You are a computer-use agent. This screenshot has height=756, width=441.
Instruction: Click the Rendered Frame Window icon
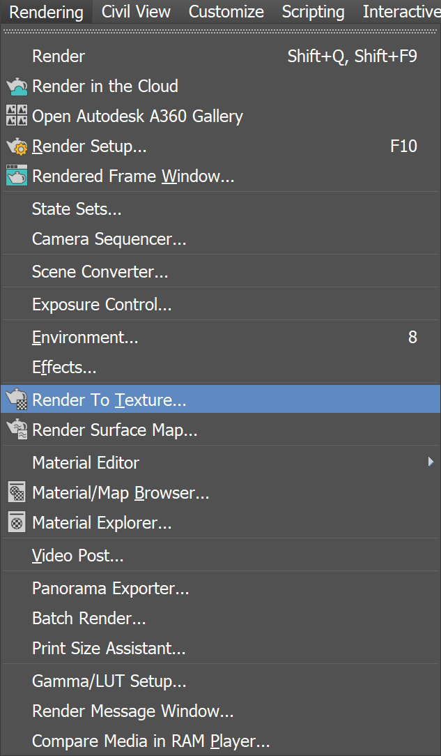coord(15,176)
